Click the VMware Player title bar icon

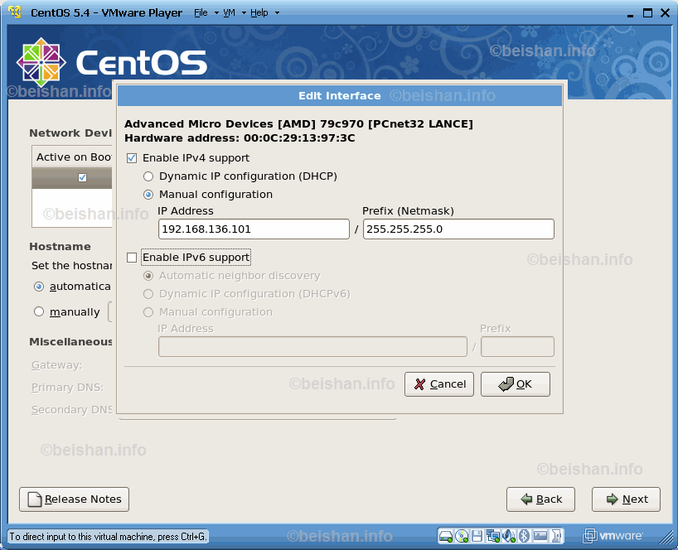tap(14, 12)
